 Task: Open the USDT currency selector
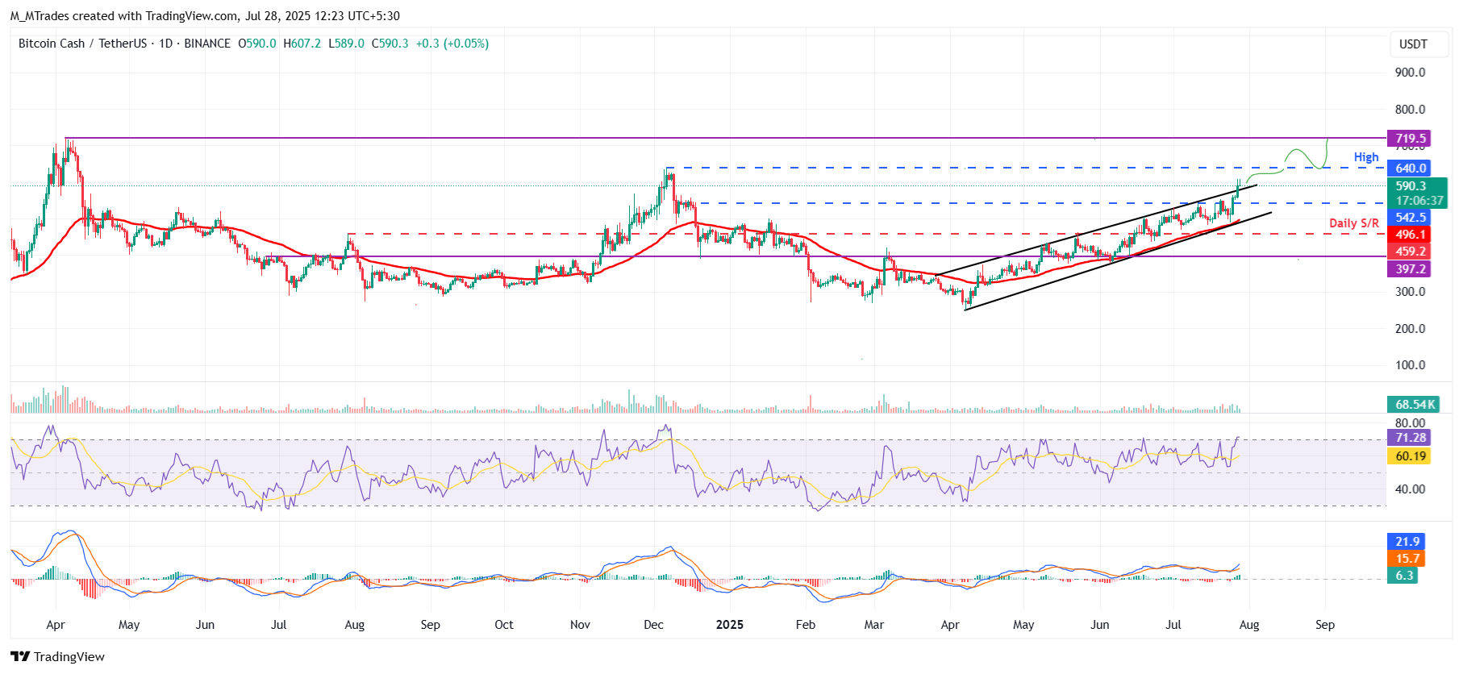click(1412, 44)
